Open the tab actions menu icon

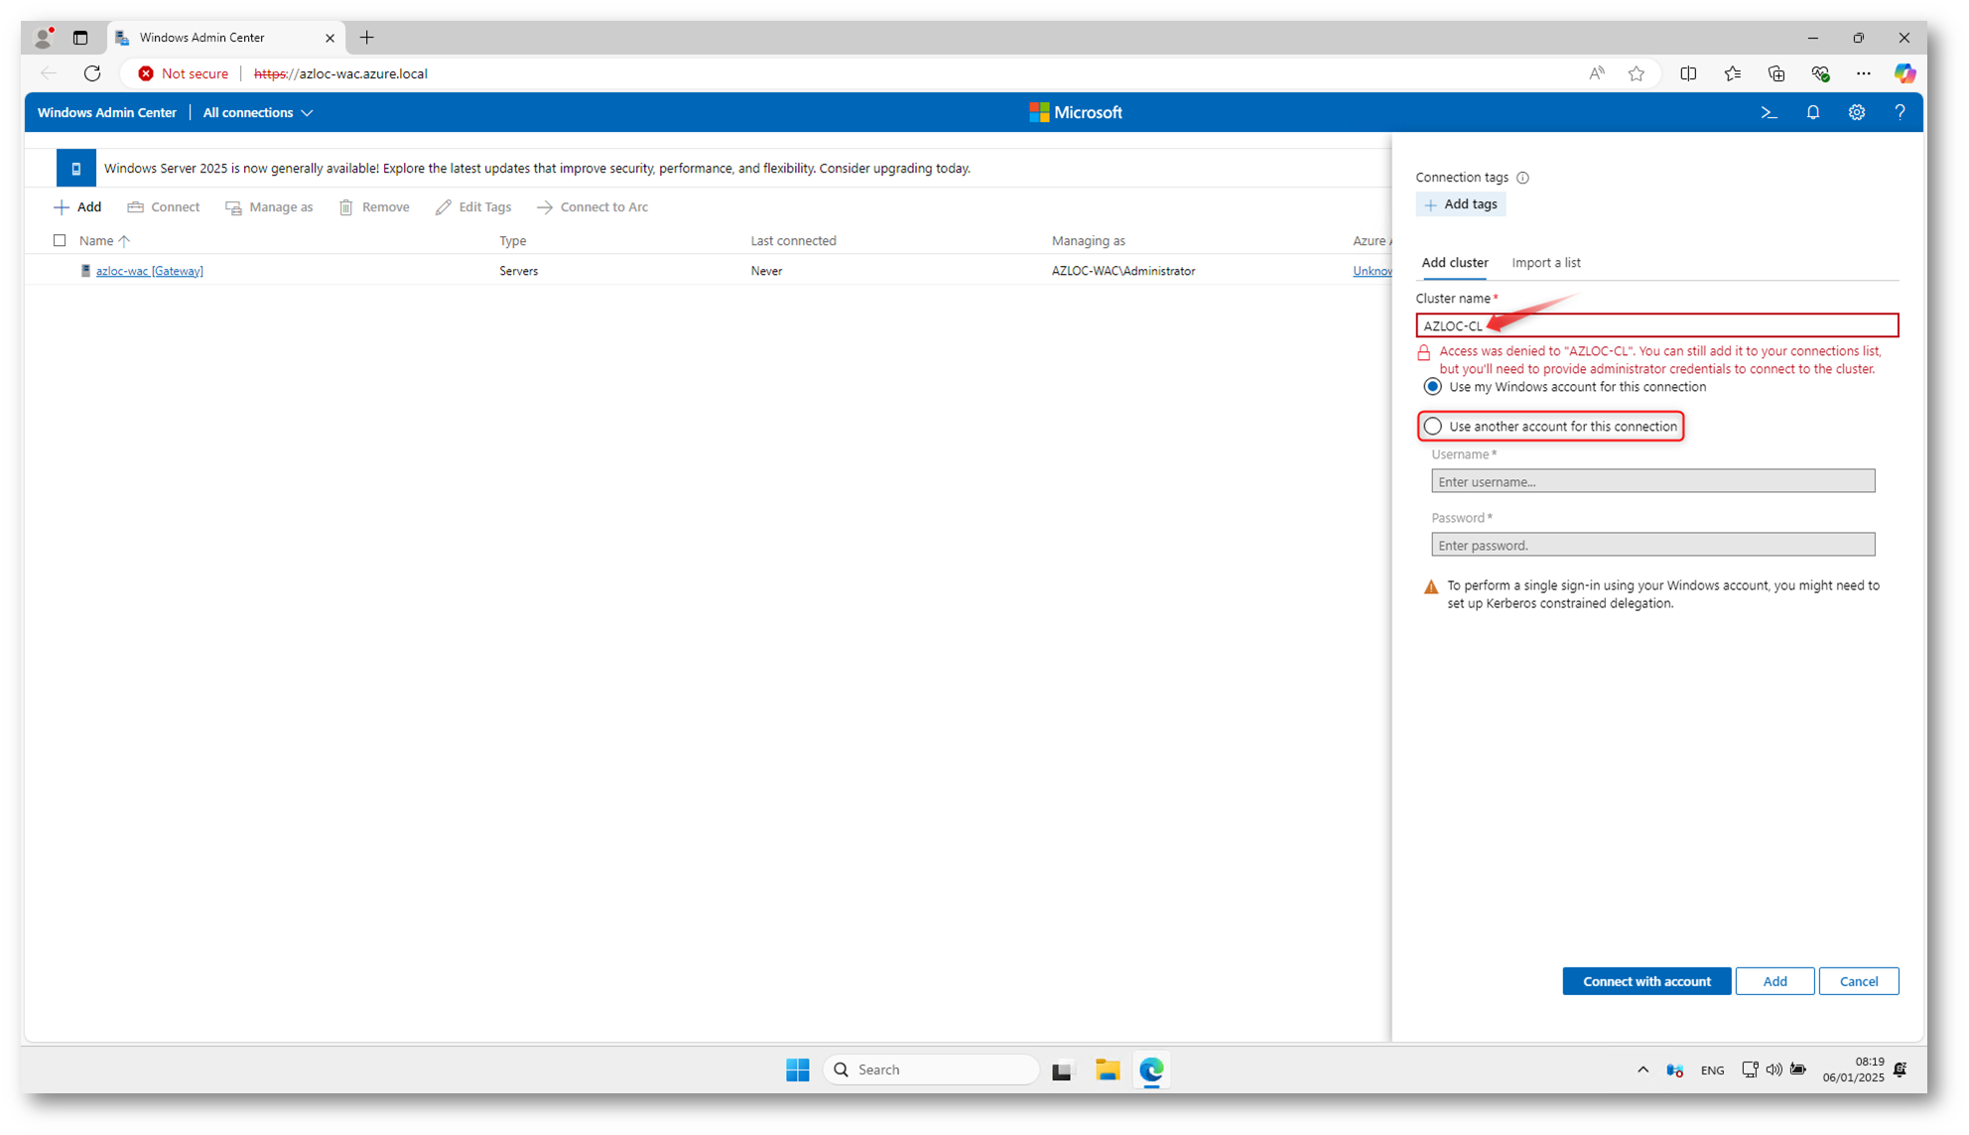(80, 38)
